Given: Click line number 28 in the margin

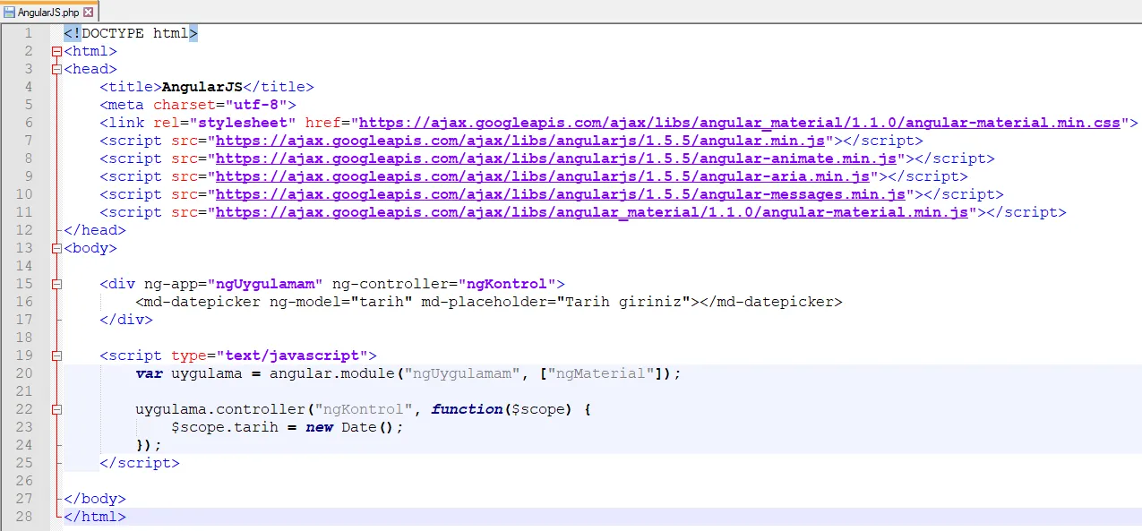Looking at the screenshot, I should [24, 517].
